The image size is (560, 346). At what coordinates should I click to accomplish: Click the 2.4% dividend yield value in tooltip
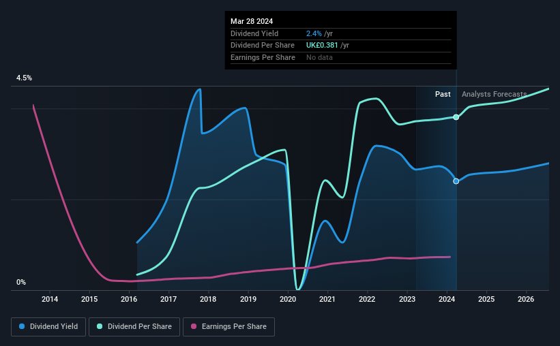click(314, 33)
